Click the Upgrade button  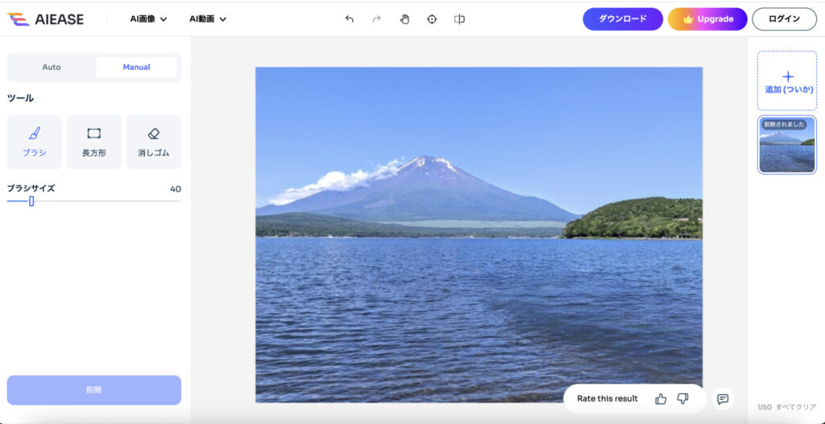(707, 19)
